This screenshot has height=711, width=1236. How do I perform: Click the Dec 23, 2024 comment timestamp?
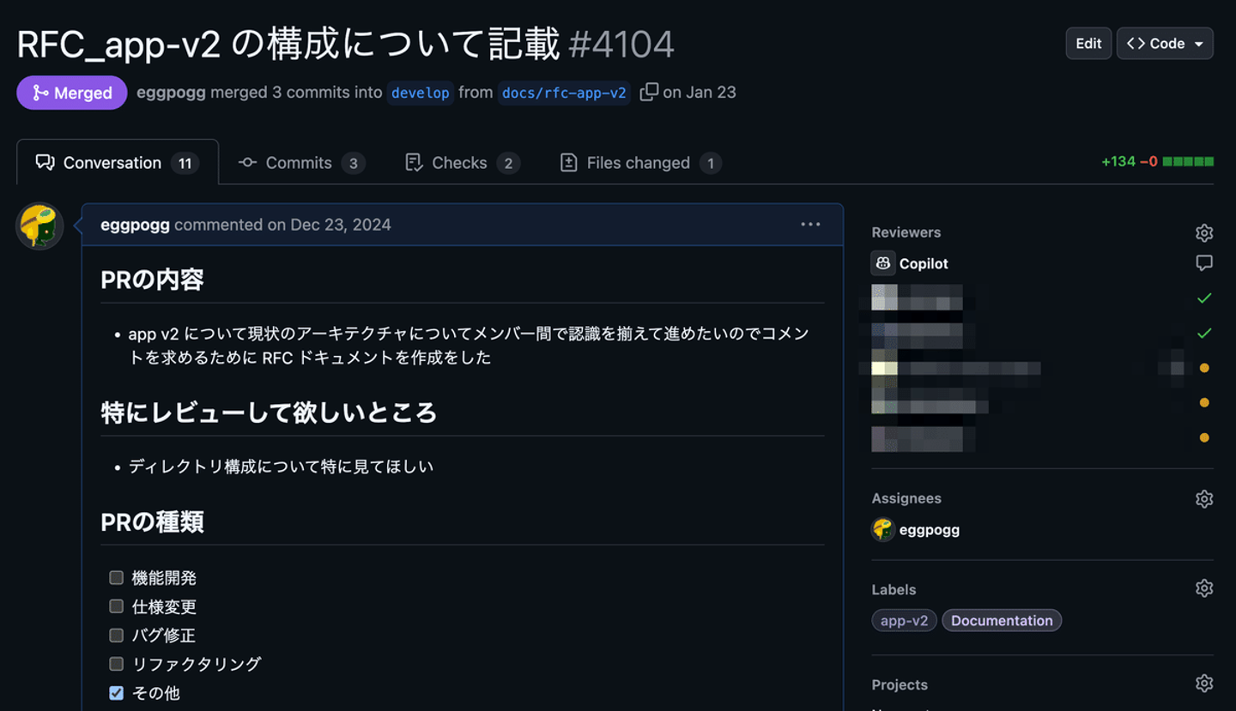coord(341,225)
